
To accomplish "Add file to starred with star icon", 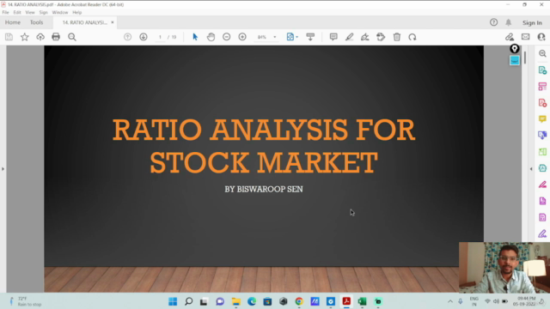I will [x=25, y=37].
